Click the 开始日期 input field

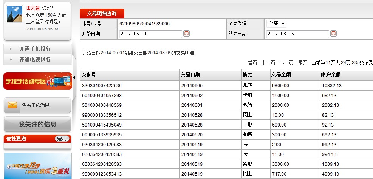point(150,34)
